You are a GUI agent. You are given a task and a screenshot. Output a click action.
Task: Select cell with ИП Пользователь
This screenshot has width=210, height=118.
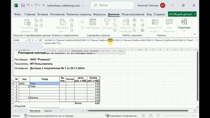[41, 64]
